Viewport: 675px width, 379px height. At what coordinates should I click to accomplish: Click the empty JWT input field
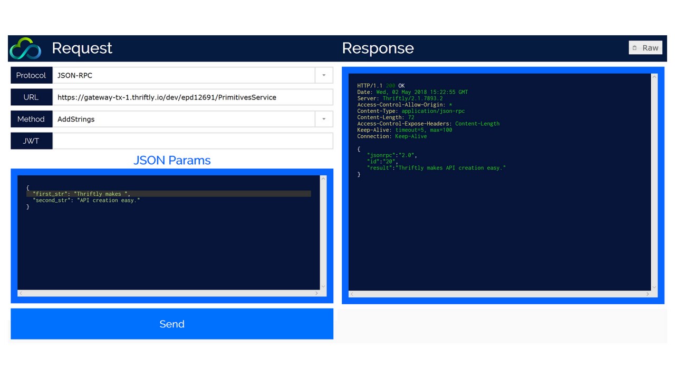192,141
